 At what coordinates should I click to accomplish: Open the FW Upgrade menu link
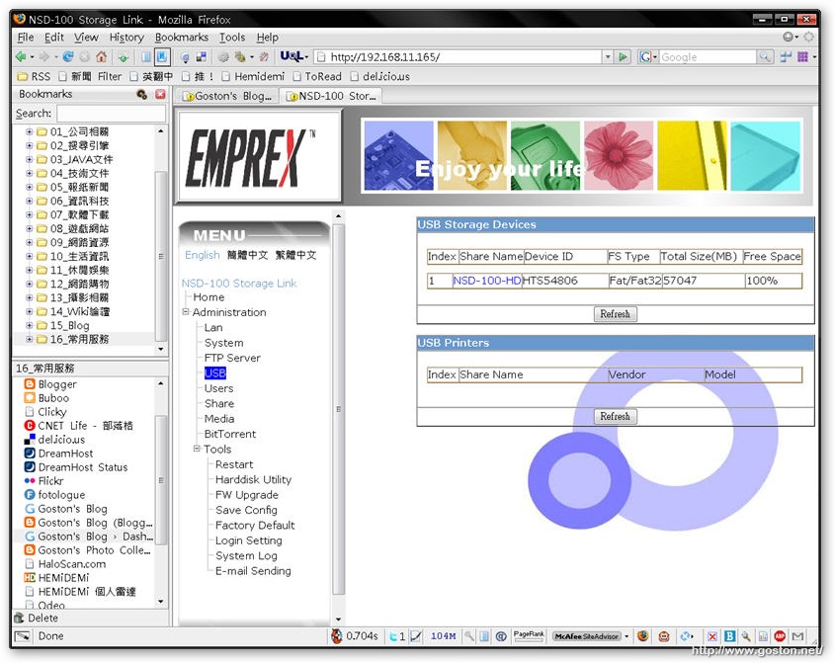pos(247,495)
